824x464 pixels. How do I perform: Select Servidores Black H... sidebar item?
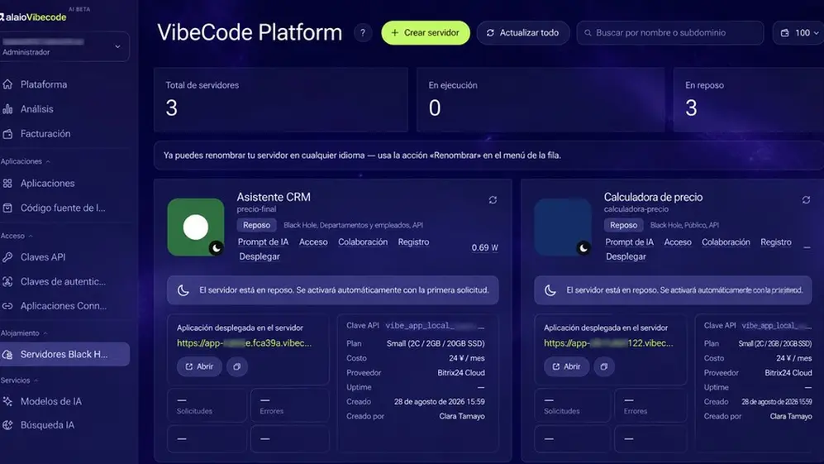coord(64,354)
